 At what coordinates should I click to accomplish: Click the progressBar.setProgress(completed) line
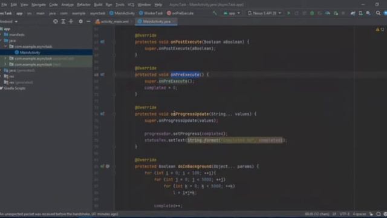186,134
